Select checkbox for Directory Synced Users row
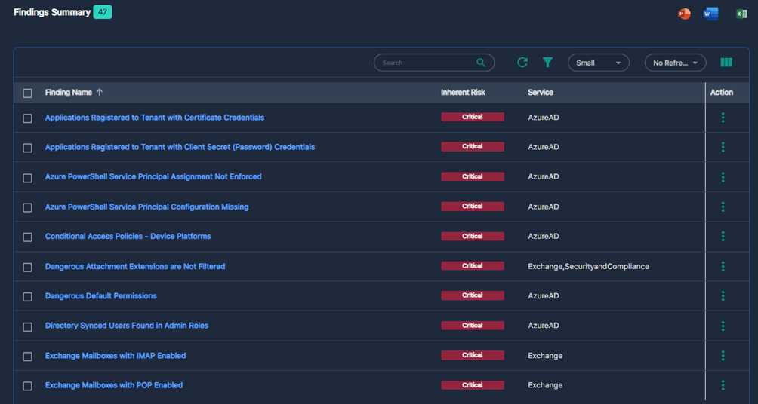758x404 pixels. click(28, 326)
